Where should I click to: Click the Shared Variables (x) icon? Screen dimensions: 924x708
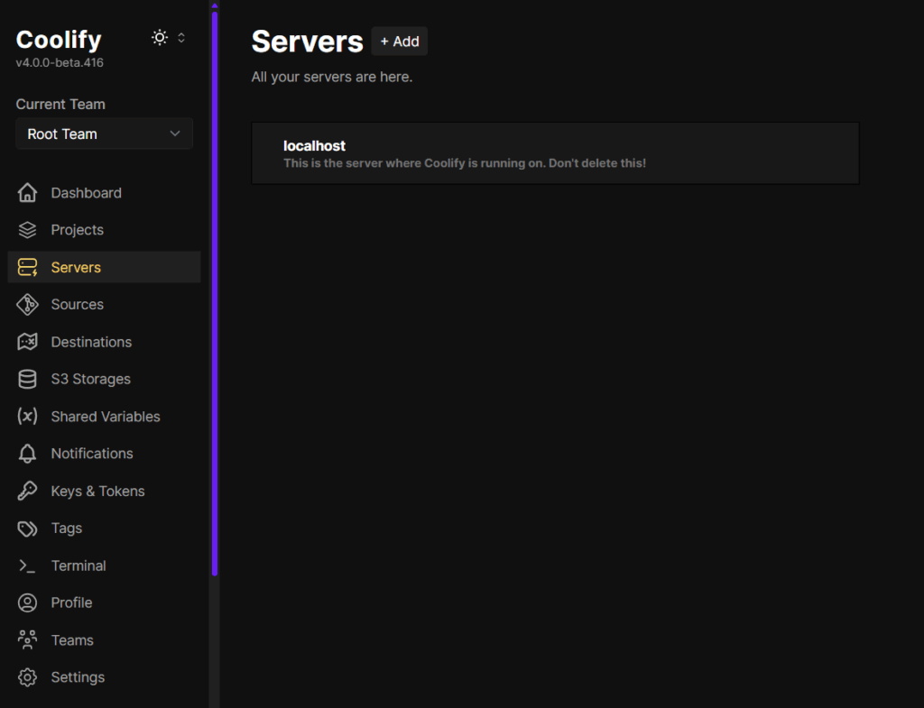[x=27, y=417]
